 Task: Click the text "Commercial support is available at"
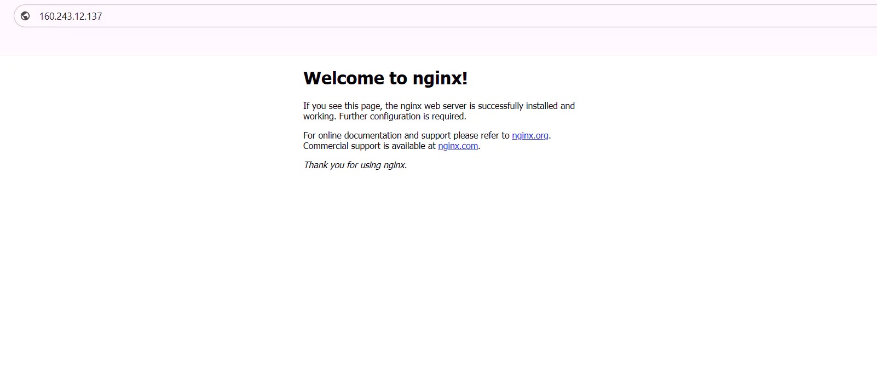(x=370, y=146)
